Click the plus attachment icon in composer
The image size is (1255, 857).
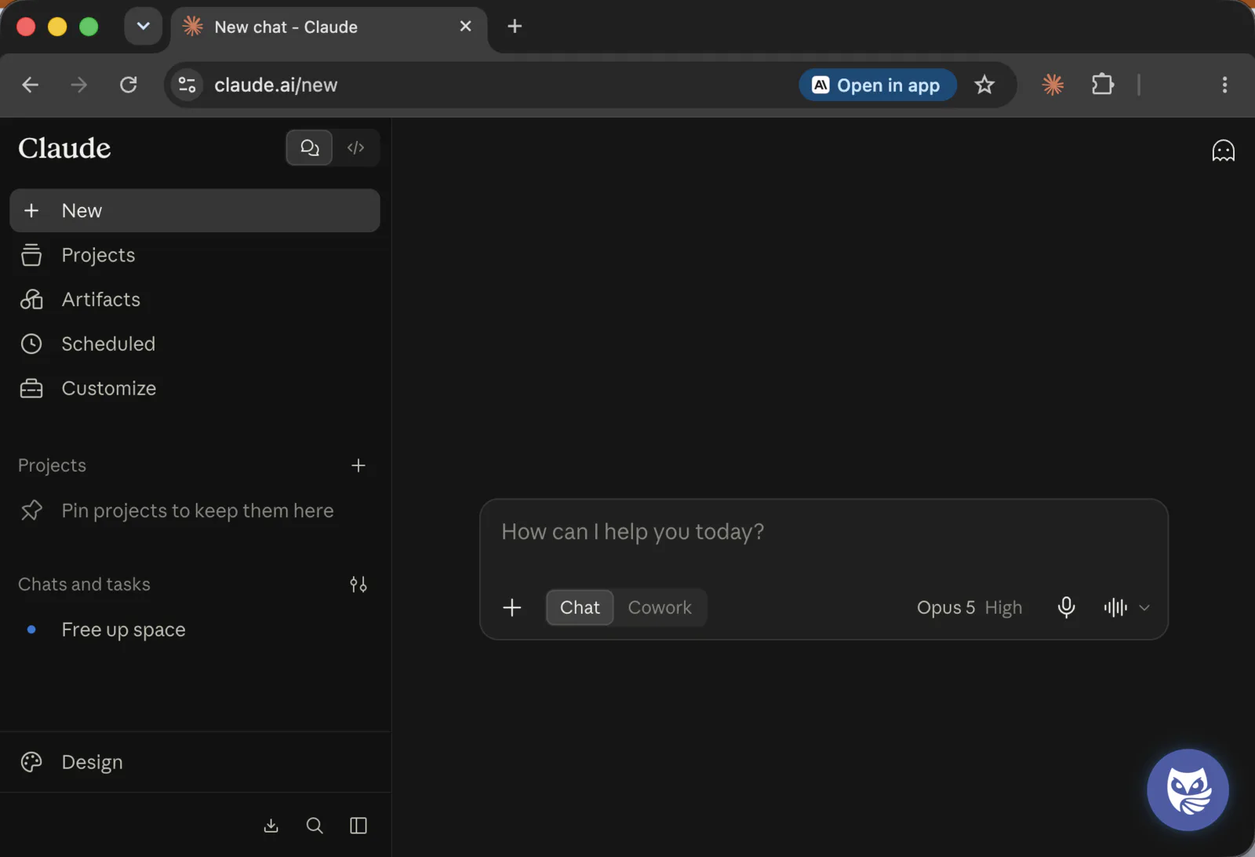[512, 607]
